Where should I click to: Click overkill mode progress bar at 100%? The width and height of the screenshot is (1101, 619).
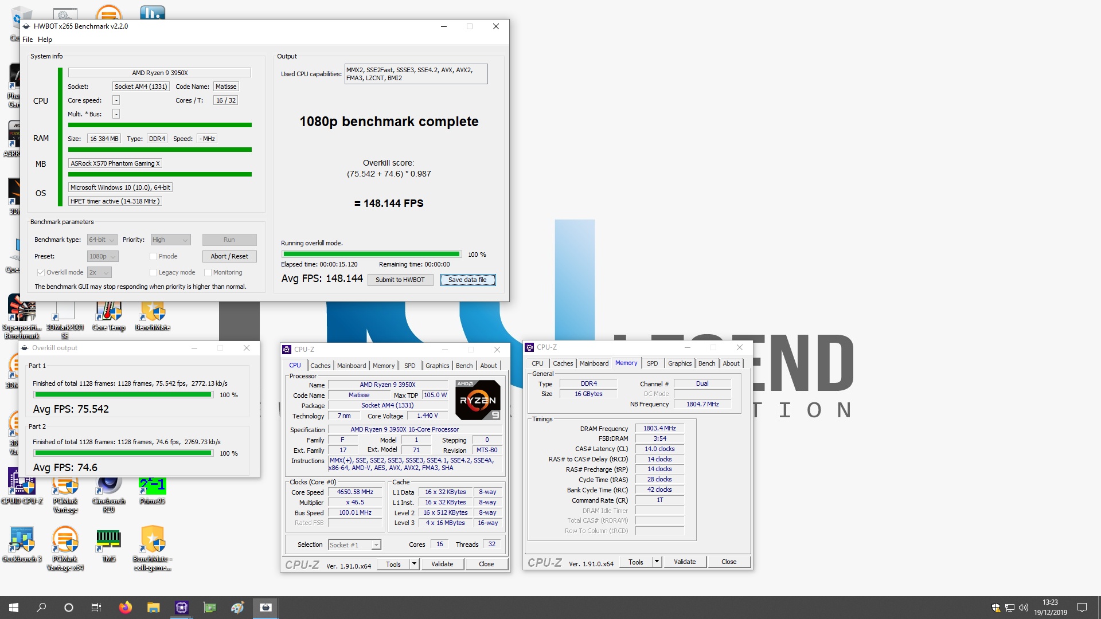[371, 254]
